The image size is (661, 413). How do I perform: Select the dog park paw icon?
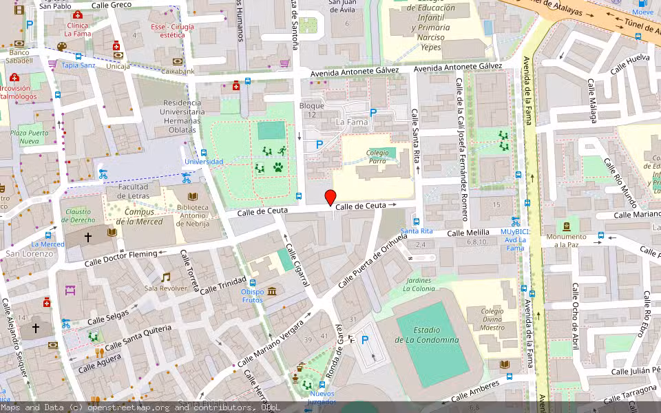(x=277, y=167)
